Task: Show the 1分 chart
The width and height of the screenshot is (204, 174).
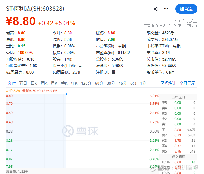Action: [x=143, y=83]
